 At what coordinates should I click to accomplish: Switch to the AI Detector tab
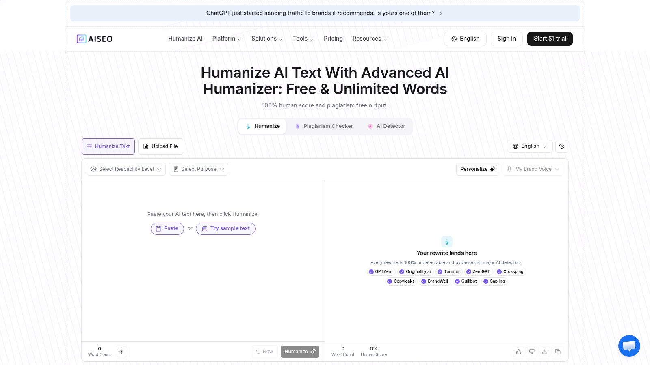click(386, 126)
